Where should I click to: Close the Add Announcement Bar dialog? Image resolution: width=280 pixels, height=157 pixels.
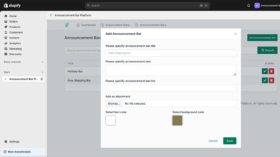pyautogui.click(x=235, y=34)
